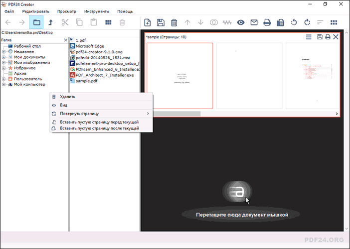Send document by email icon
Viewport: 350px width, 249px height.
tap(254, 22)
